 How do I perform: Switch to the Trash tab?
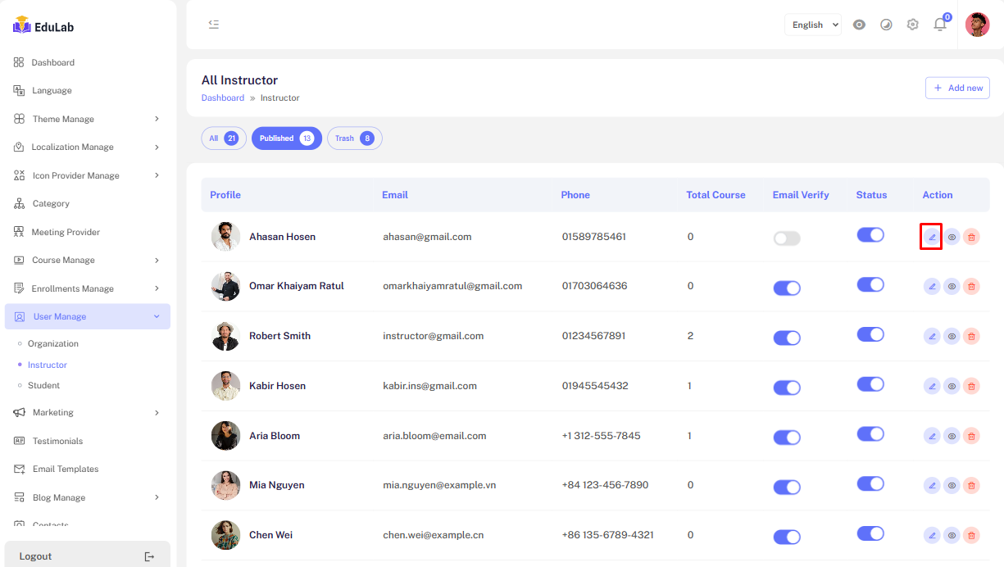click(354, 138)
